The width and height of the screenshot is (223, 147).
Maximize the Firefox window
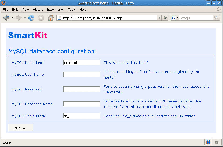pos(214,3)
